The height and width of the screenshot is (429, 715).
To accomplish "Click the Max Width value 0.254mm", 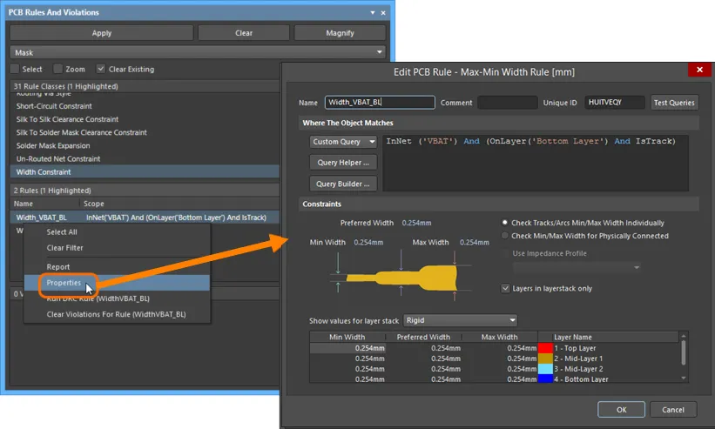I will coord(475,243).
